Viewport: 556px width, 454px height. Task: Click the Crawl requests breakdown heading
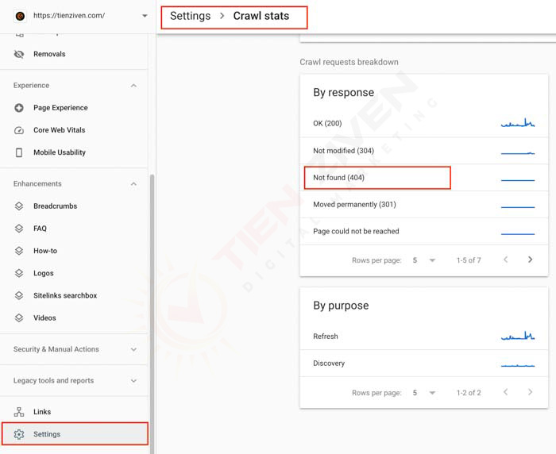pyautogui.click(x=349, y=62)
